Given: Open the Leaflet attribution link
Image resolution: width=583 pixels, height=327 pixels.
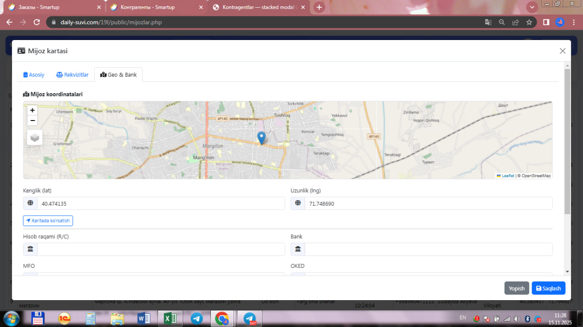Looking at the screenshot, I should (507, 176).
